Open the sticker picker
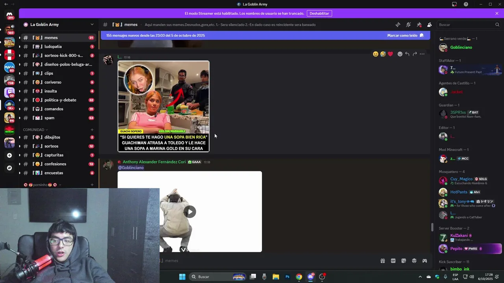Screen dimensions: 504x283 point(404,261)
